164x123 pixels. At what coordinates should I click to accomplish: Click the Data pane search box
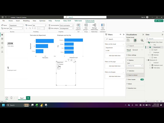[x=154, y=39]
